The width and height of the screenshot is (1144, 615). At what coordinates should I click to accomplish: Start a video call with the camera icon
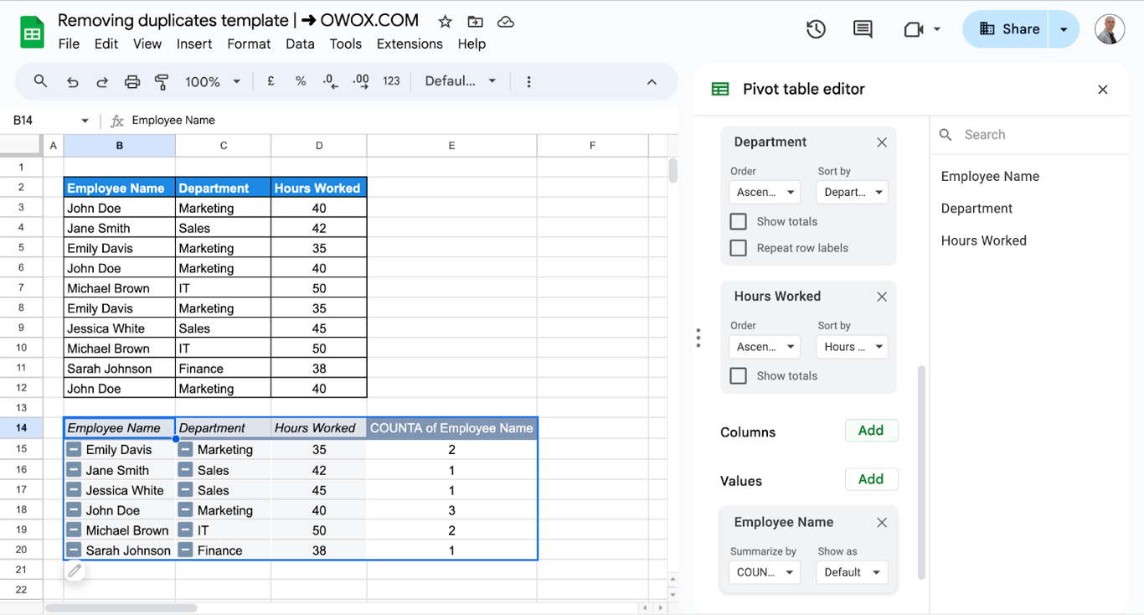click(914, 29)
